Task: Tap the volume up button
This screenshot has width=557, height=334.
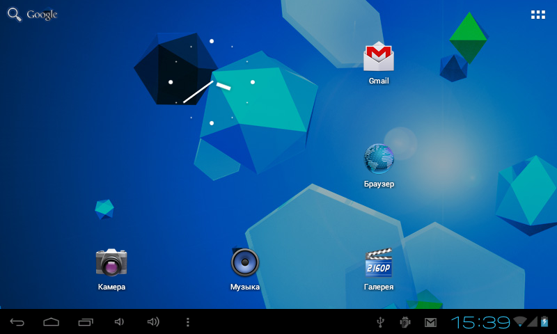Action: [153, 322]
